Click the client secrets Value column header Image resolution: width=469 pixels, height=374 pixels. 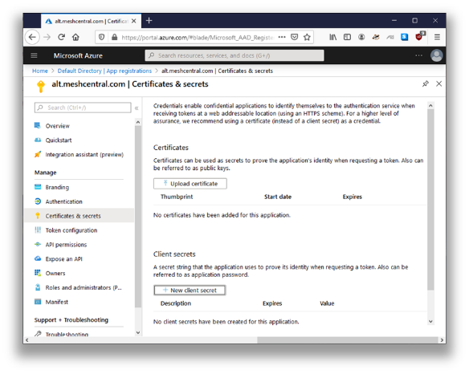point(327,303)
